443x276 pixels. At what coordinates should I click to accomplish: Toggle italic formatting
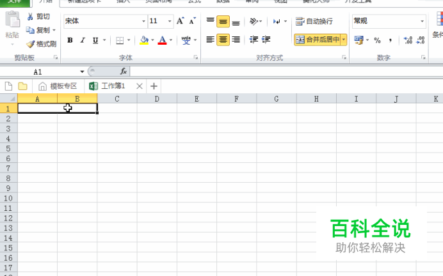[x=83, y=40]
